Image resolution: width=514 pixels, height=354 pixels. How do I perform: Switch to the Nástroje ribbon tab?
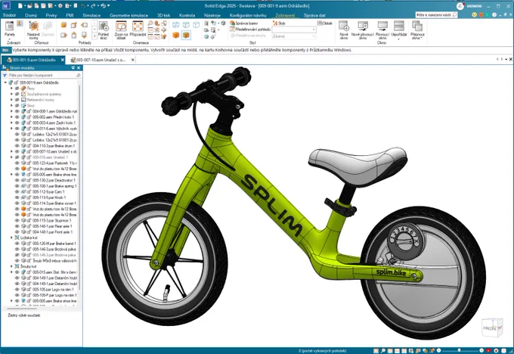212,15
